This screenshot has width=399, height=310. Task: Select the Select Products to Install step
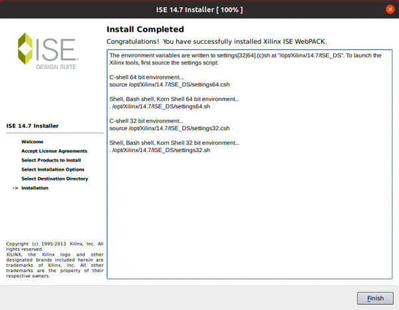(x=51, y=160)
